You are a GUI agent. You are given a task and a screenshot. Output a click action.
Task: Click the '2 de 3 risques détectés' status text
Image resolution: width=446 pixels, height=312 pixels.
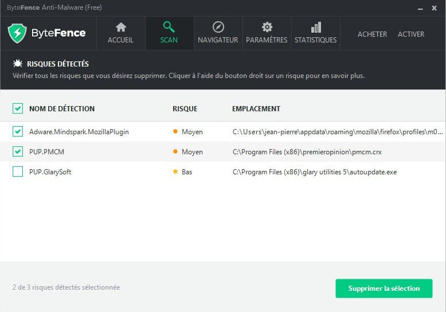tap(66, 287)
